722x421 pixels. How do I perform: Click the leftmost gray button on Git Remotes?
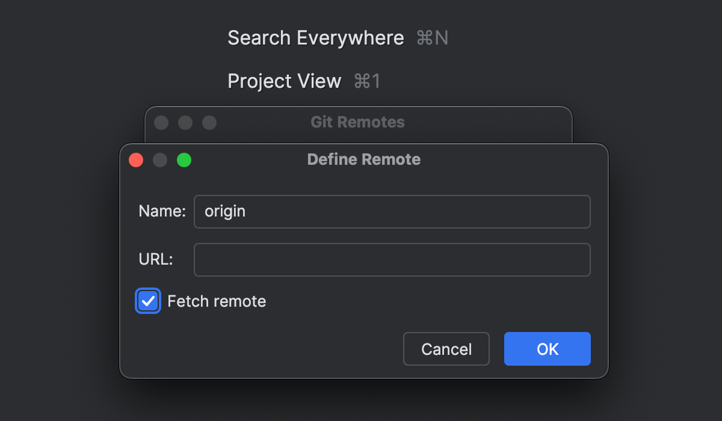[x=161, y=123]
